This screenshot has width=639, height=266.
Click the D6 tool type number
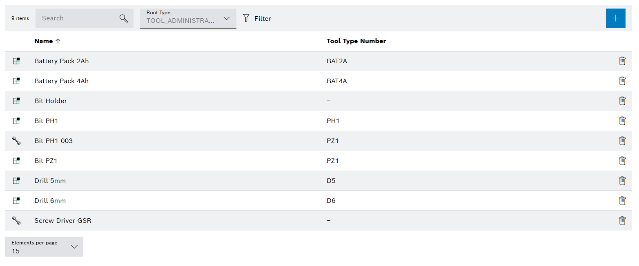[331, 200]
